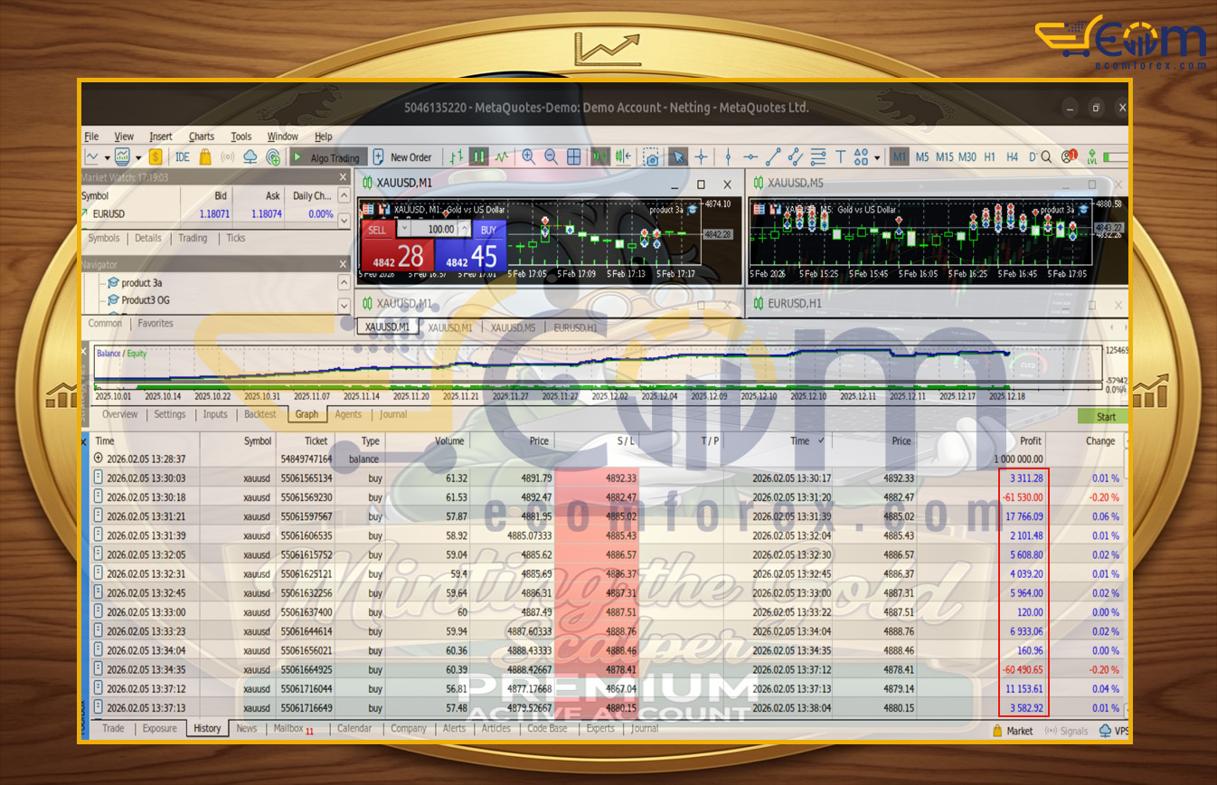Click the volume field showing 100.00
This screenshot has height=785, width=1217.
pyautogui.click(x=435, y=230)
